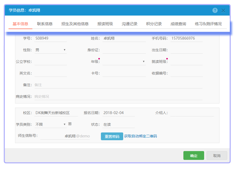
Task: Click the 取消 button
Action: (217, 155)
